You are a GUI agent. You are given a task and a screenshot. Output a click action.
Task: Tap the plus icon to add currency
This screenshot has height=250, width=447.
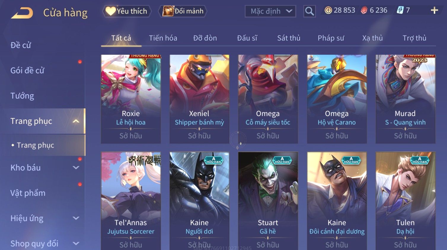tap(434, 10)
